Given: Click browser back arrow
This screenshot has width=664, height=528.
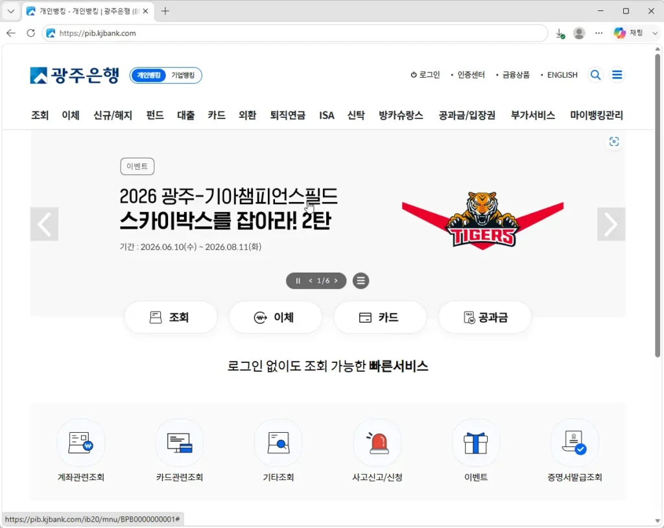Looking at the screenshot, I should pyautogui.click(x=11, y=33).
